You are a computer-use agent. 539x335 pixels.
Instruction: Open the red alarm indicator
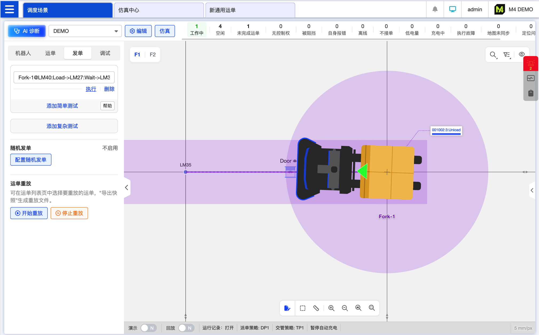530,64
